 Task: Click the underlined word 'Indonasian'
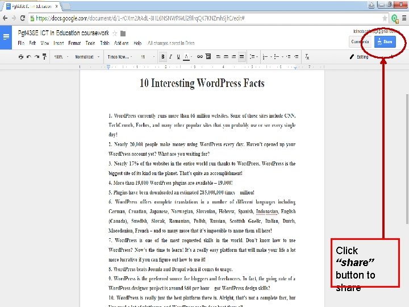click(x=267, y=211)
